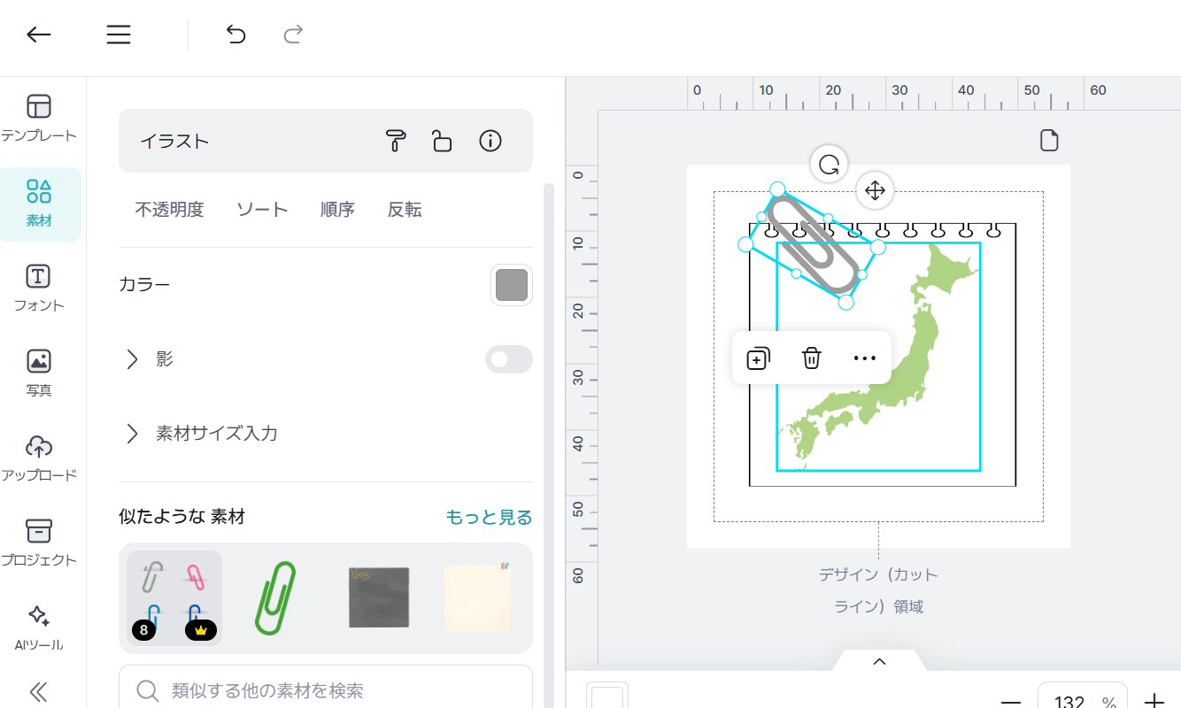The height and width of the screenshot is (708, 1181).
Task: Open the three-dot more options menu
Action: point(864,358)
